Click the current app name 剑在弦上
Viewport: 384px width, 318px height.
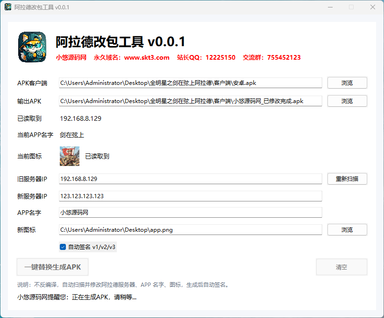pyautogui.click(x=72, y=135)
